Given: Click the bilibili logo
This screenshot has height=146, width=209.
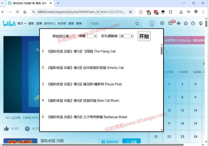Looking at the screenshot, I should [9, 23].
